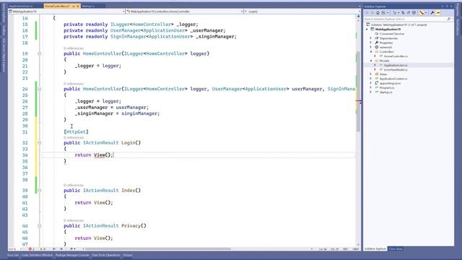The height and width of the screenshot is (260, 462).
Task: Expand the Views folder
Action: pos(371,74)
